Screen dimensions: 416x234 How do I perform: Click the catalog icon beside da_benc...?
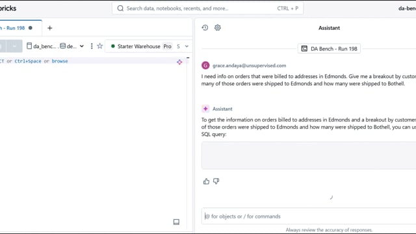point(29,46)
